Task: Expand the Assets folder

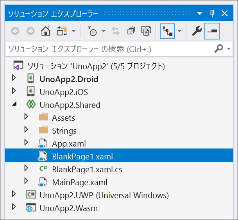Action: tap(26, 116)
